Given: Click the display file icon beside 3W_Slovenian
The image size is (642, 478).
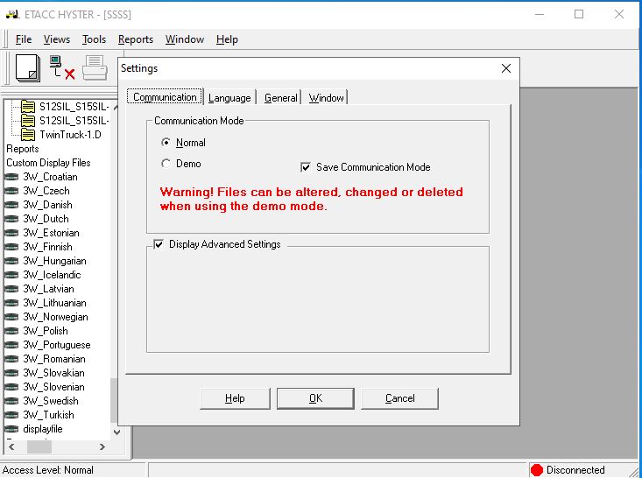Looking at the screenshot, I should [x=11, y=387].
